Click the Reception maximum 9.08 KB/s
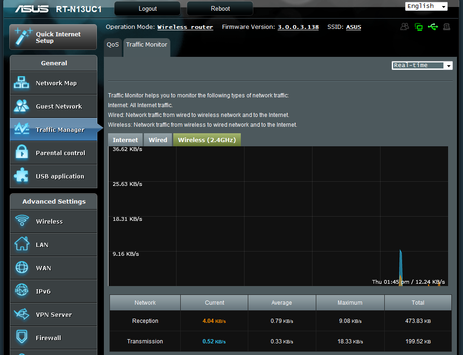 pos(350,321)
